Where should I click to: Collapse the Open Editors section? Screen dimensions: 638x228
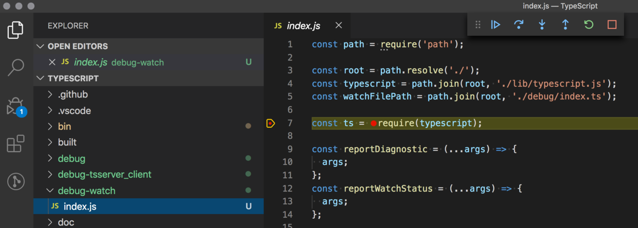[41, 46]
